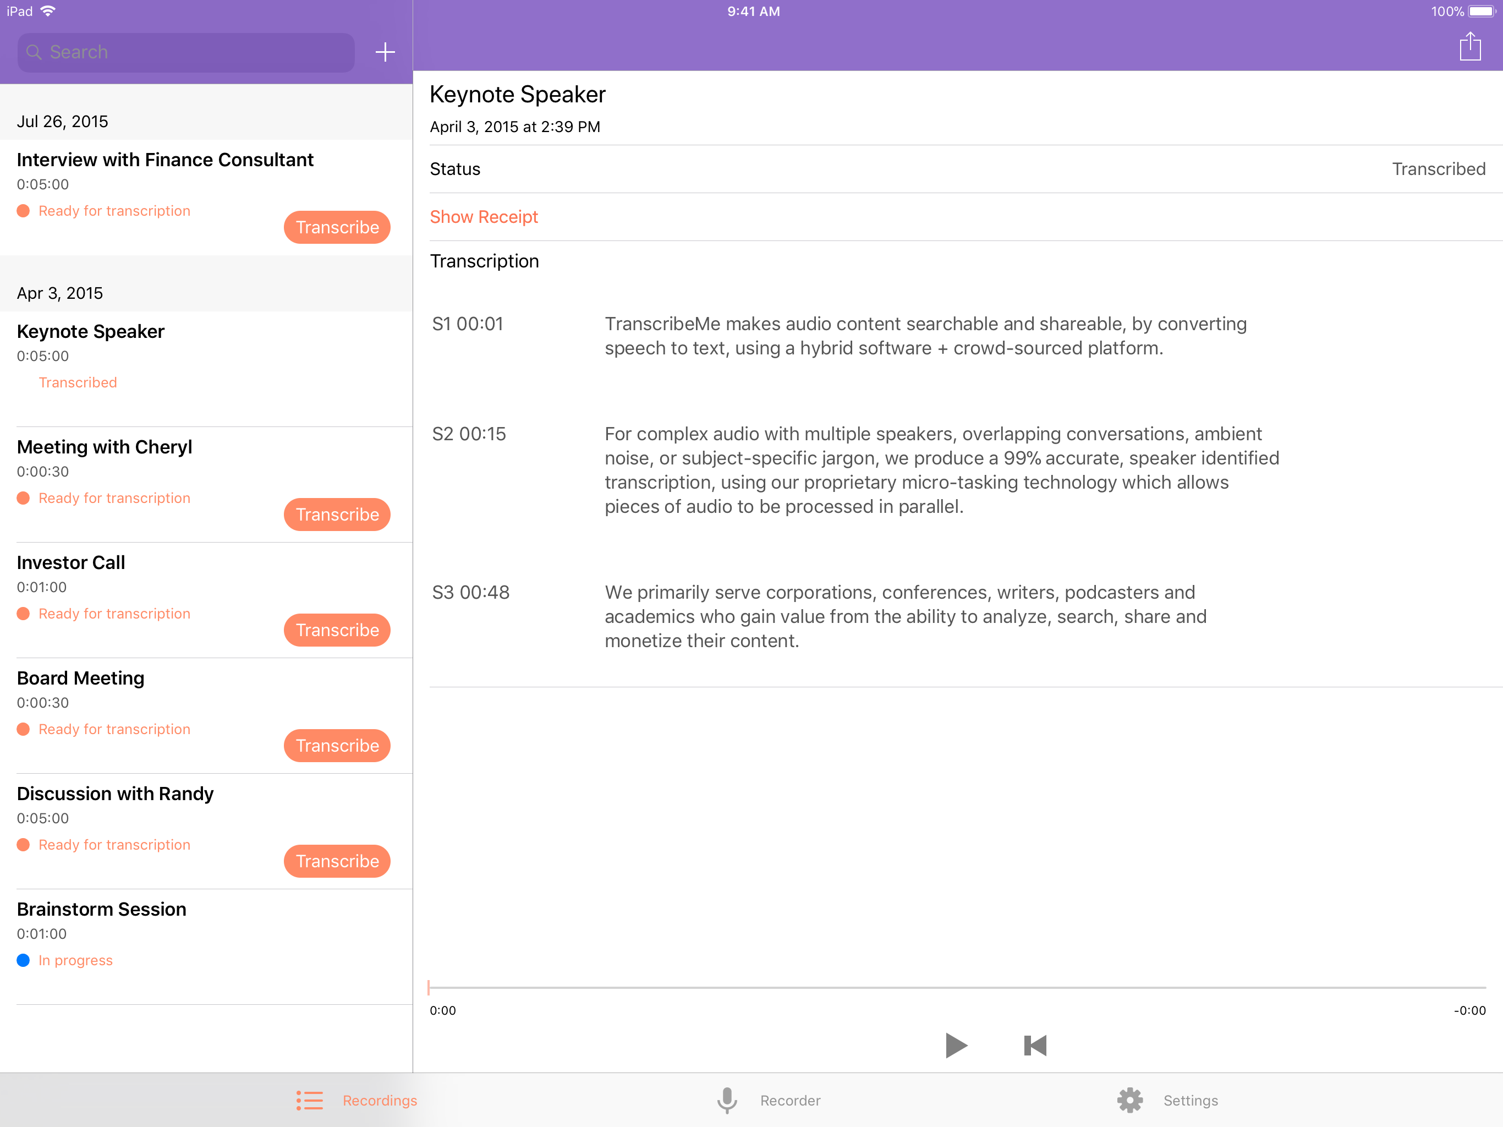Open the Settings gear icon
Image resolution: width=1503 pixels, height=1127 pixels.
pyautogui.click(x=1130, y=1100)
